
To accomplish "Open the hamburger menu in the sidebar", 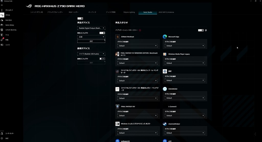I will click(2, 5).
